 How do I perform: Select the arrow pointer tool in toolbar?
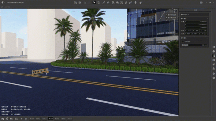(x=94, y=3)
